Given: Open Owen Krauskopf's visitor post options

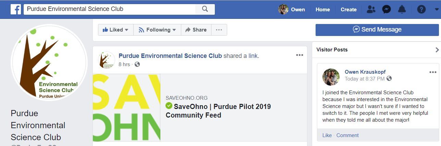Looking at the screenshot, I should click(x=433, y=72).
